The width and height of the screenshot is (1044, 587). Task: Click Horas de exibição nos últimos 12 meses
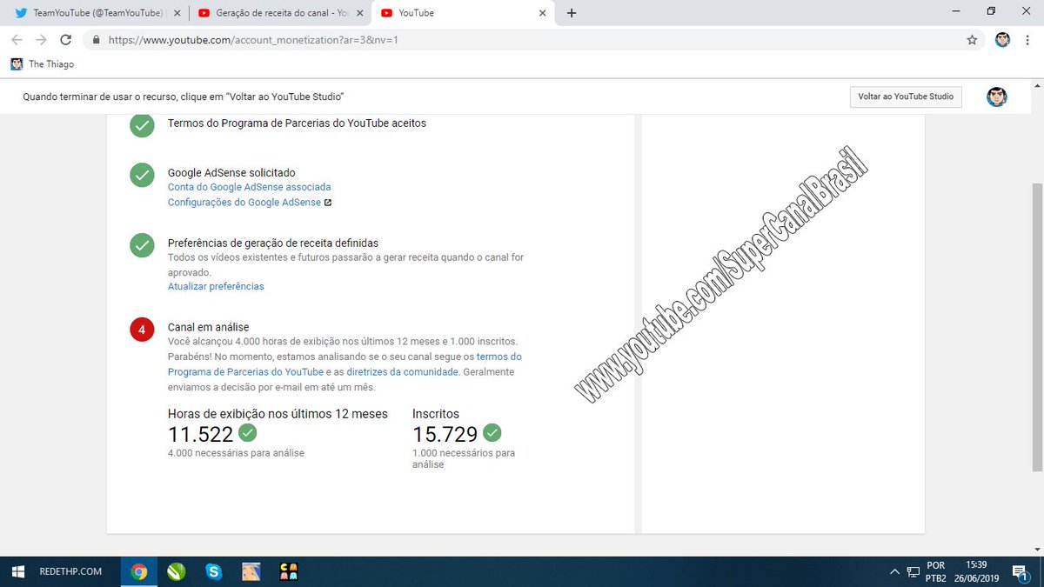click(278, 414)
